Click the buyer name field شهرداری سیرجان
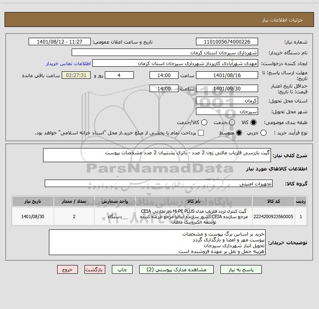 click(165, 53)
